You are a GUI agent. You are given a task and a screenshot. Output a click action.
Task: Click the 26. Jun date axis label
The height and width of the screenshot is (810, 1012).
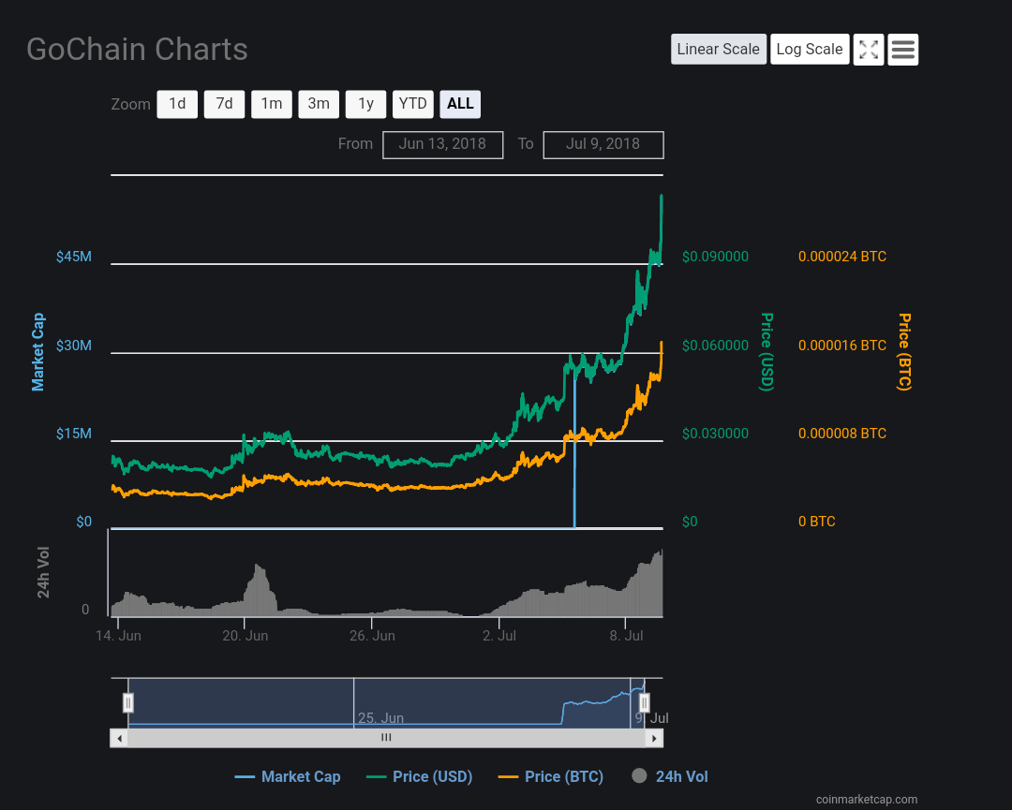point(372,636)
